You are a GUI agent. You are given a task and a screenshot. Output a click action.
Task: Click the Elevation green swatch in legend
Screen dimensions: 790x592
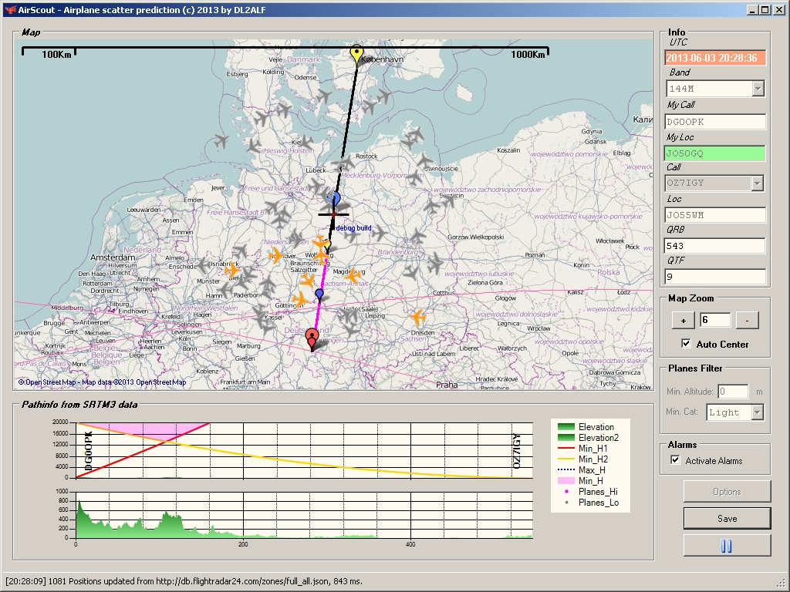565,427
